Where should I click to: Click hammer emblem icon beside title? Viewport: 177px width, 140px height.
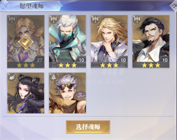click(5, 6)
